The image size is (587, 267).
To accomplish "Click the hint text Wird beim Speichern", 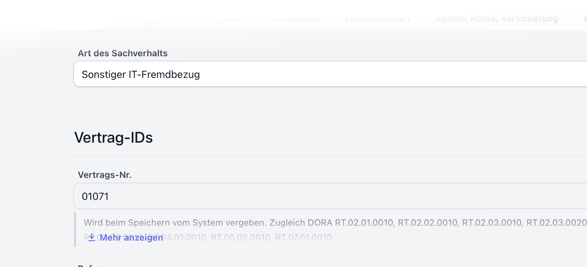I will click(x=136, y=223).
